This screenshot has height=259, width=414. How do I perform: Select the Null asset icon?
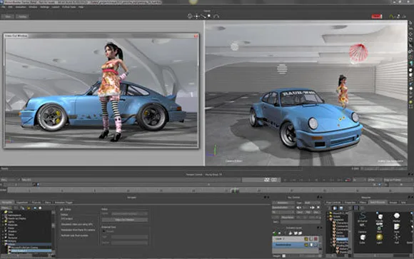(397, 238)
